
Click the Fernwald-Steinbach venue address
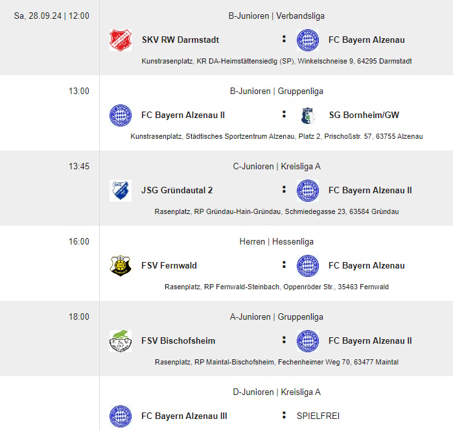pyautogui.click(x=277, y=287)
